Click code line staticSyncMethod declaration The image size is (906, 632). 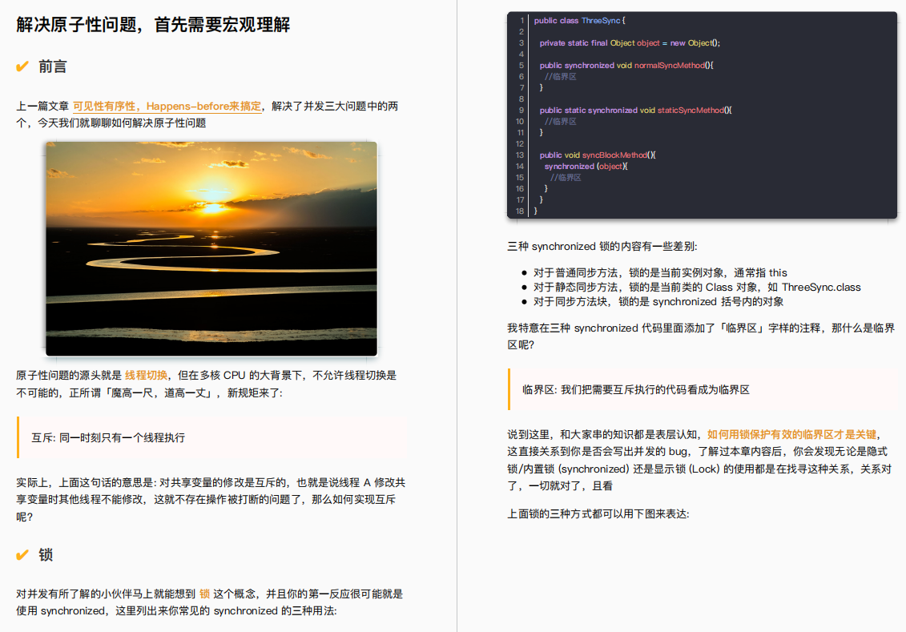635,111
